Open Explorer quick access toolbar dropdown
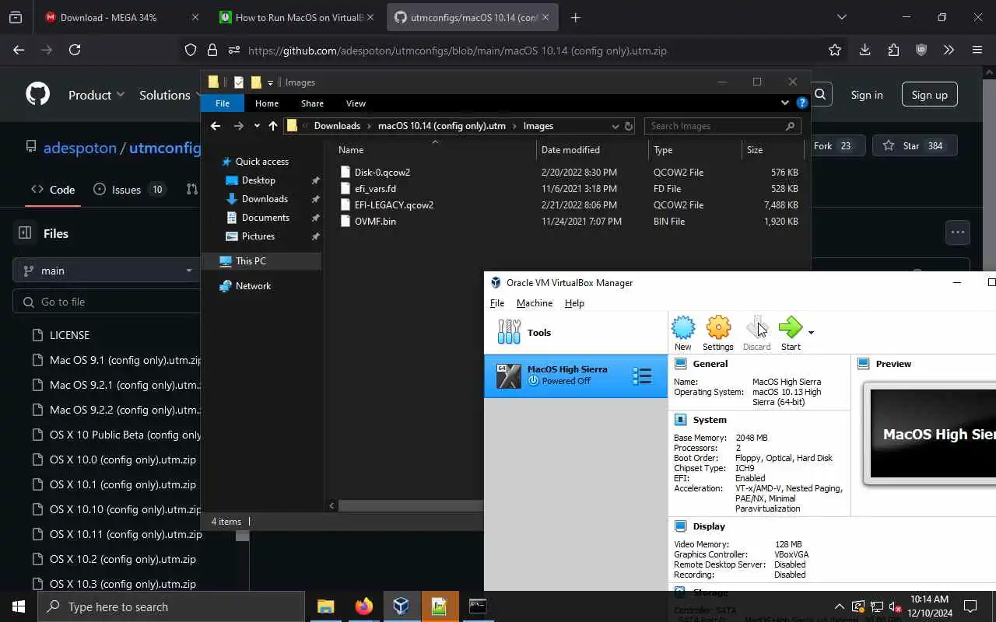 [270, 82]
